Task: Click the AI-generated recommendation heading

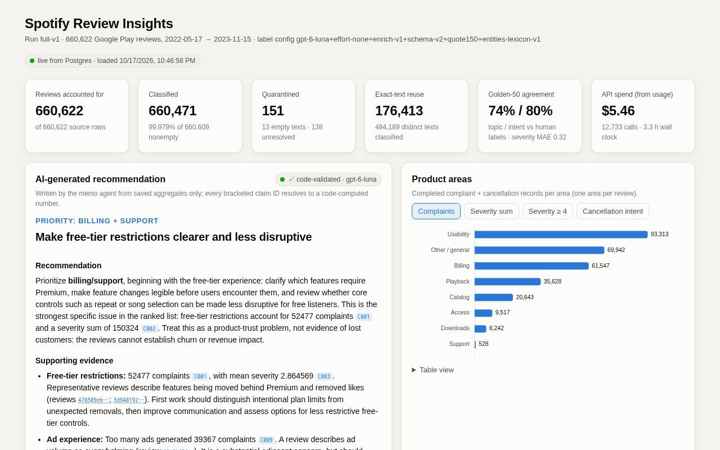Action: point(100,179)
